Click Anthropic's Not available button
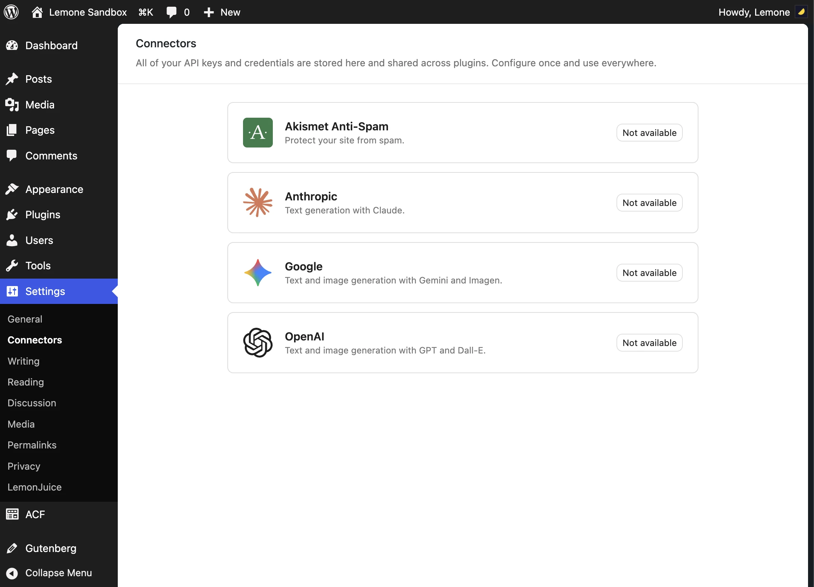The height and width of the screenshot is (587, 814). click(x=649, y=203)
